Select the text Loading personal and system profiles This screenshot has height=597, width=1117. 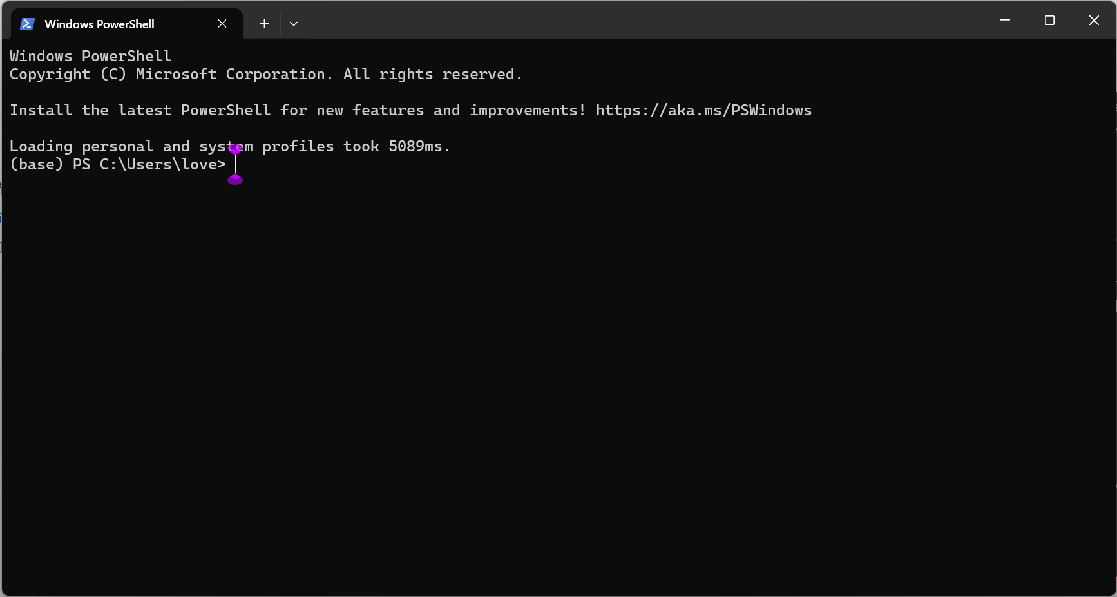tap(172, 146)
